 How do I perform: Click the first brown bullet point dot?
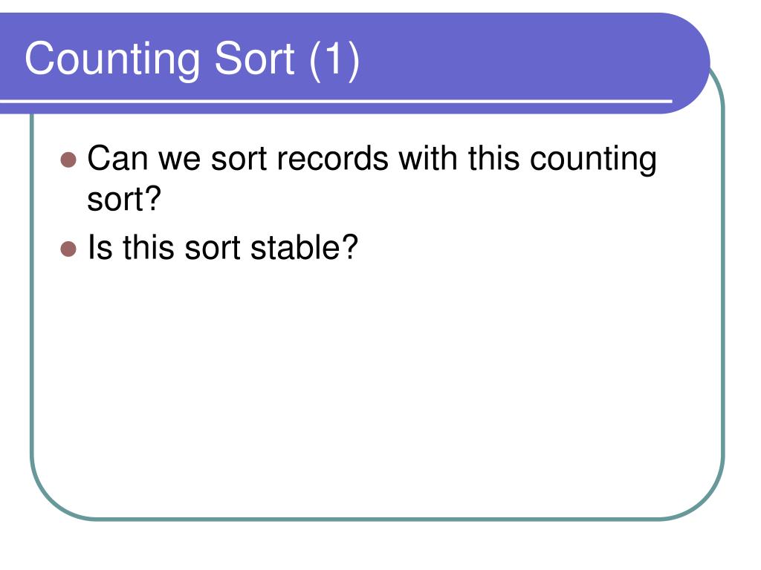68,160
